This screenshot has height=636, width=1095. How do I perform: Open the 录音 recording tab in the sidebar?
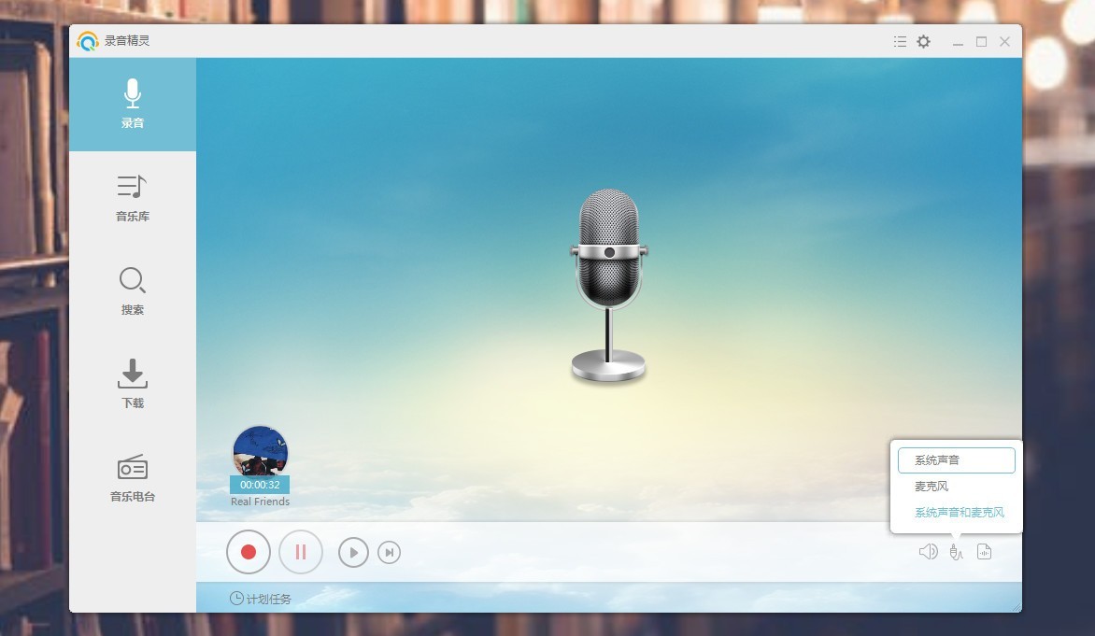tap(133, 105)
